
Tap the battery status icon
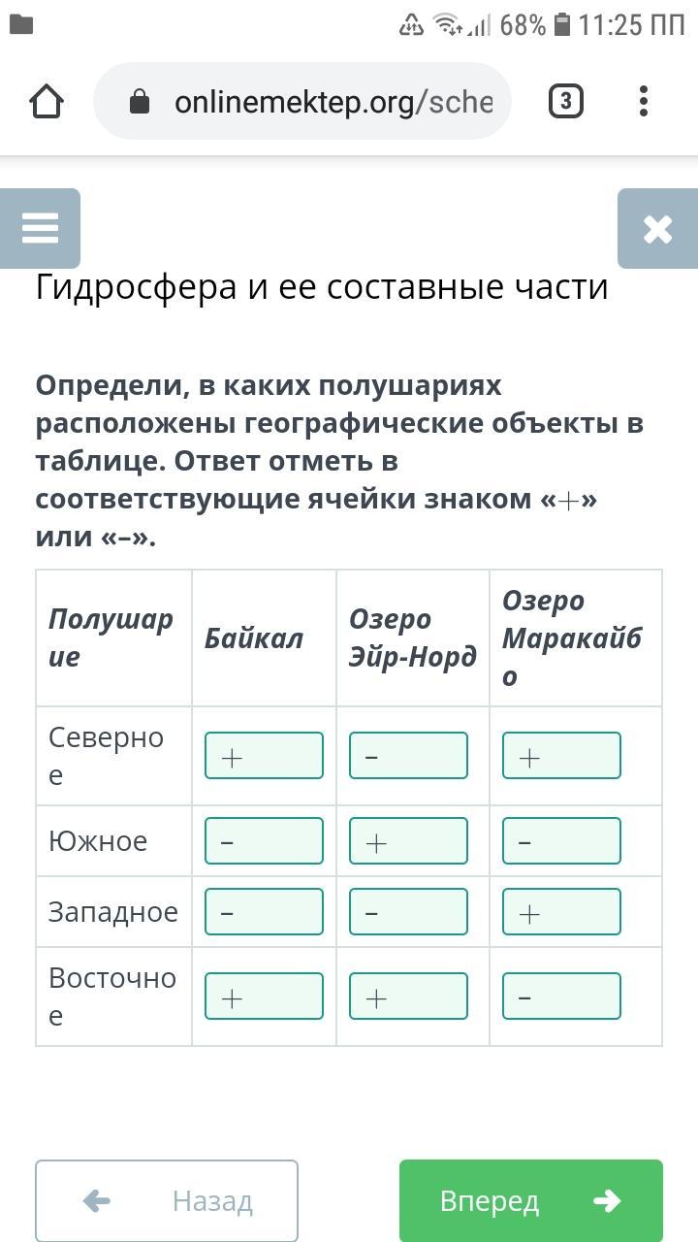pyautogui.click(x=562, y=25)
